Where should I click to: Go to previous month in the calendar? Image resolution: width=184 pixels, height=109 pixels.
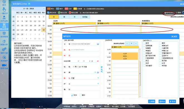[13, 9]
